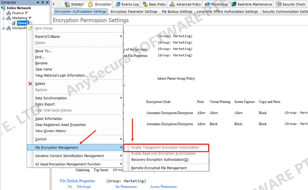Select Entire Network tree root
This screenshot has height=190, width=308.
click(x=19, y=8)
